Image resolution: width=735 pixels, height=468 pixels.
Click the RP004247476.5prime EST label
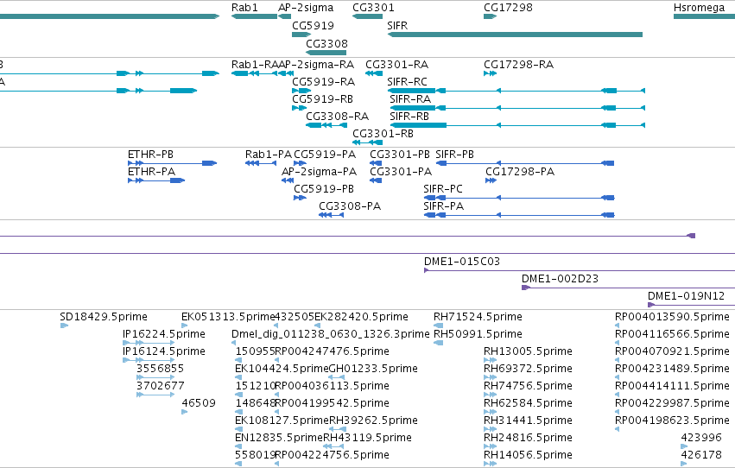click(x=332, y=351)
